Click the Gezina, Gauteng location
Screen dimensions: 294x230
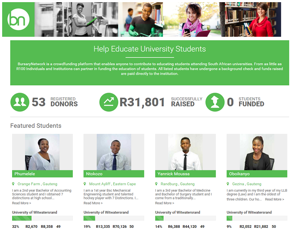click(x=247, y=184)
